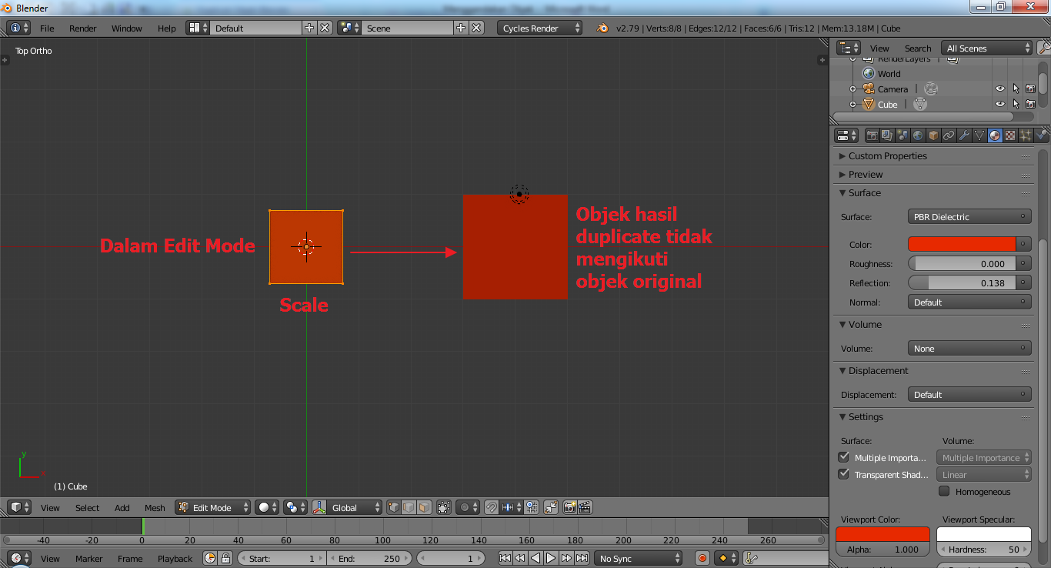
Task: Open the Cycles Render engine dropdown
Action: [539, 28]
